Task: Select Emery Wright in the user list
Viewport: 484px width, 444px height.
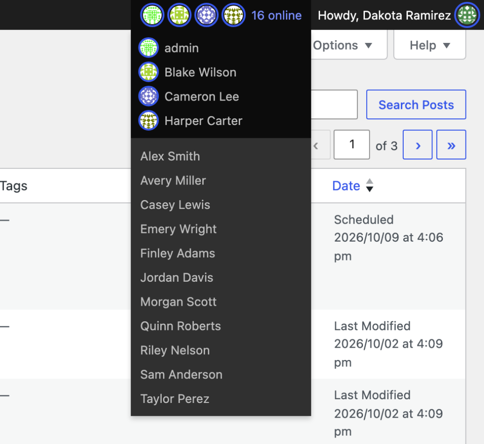Action: 178,229
